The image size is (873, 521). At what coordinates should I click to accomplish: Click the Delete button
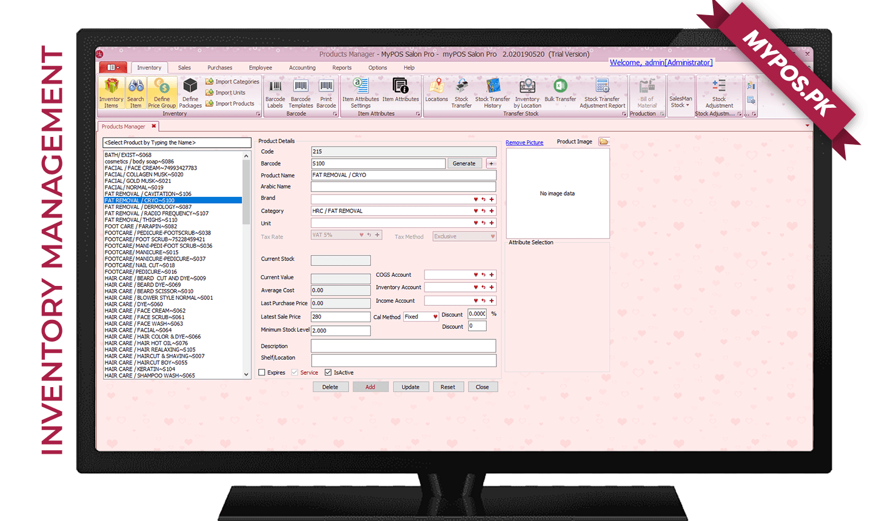click(x=330, y=387)
